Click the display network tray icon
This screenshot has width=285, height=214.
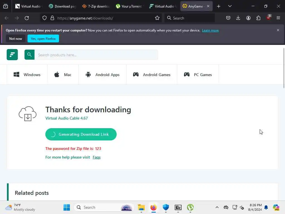[x=235, y=207]
